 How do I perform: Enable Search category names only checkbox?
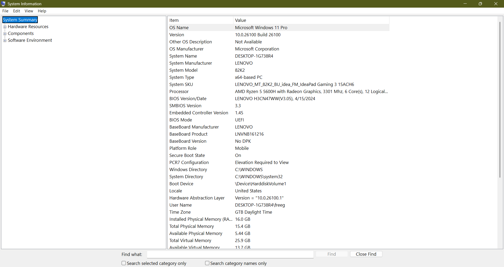point(207,263)
